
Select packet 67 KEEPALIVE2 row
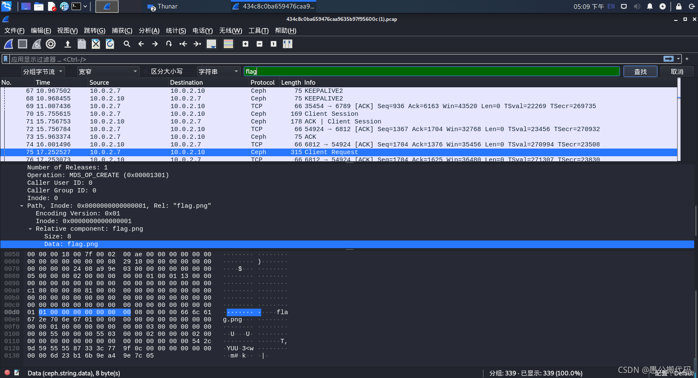point(339,91)
